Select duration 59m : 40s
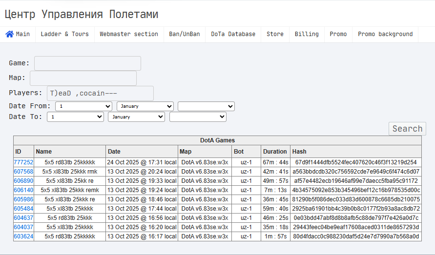 275,209
